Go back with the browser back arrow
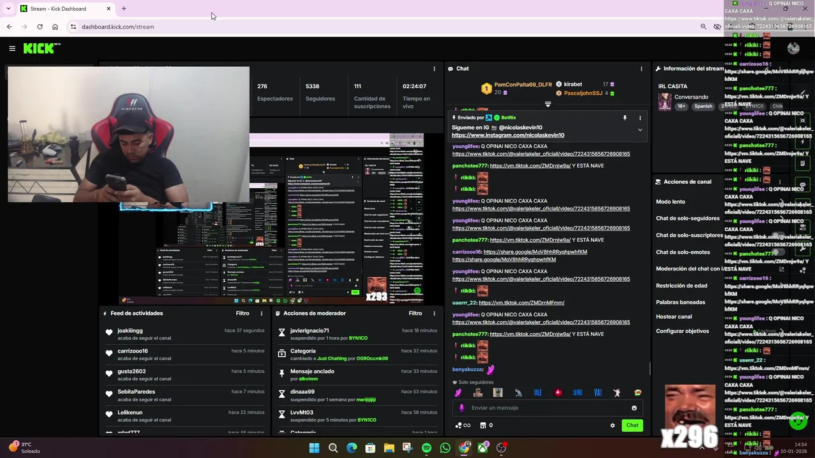 click(9, 27)
